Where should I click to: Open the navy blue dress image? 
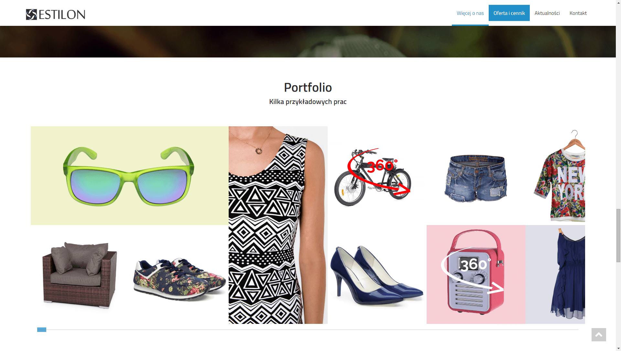pyautogui.click(x=555, y=274)
